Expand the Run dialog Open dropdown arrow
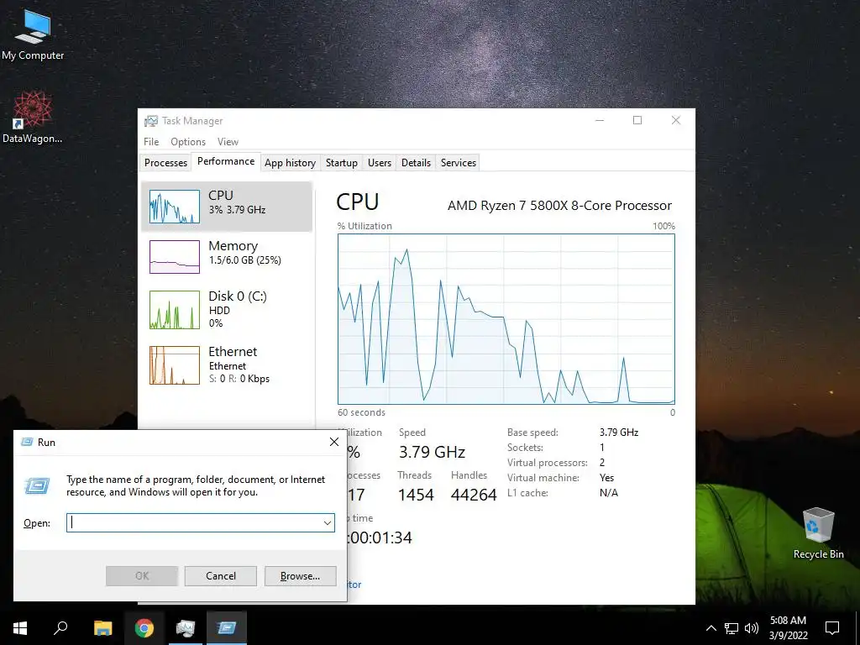This screenshot has height=645, width=860. click(328, 523)
